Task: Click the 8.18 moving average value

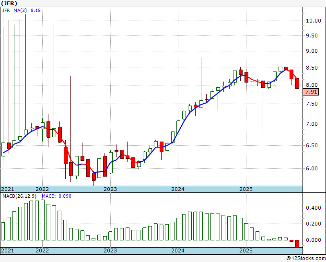Action: [35, 11]
